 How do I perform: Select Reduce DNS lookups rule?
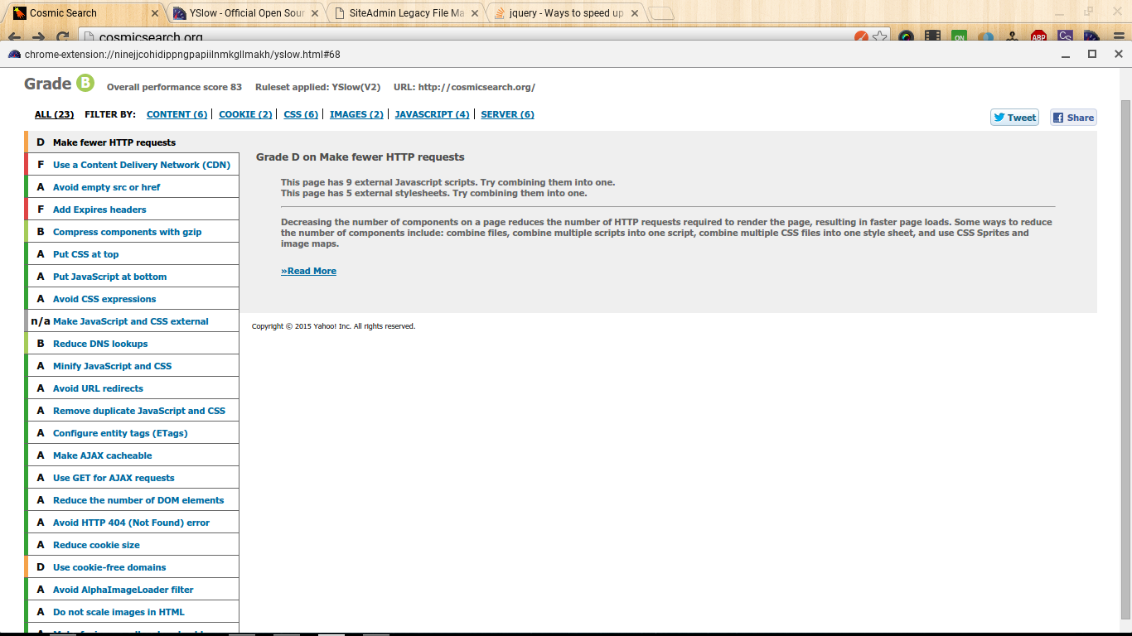132,344
